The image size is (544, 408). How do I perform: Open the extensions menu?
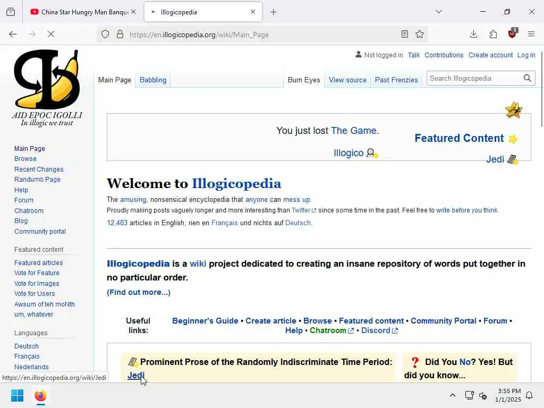[x=493, y=34]
